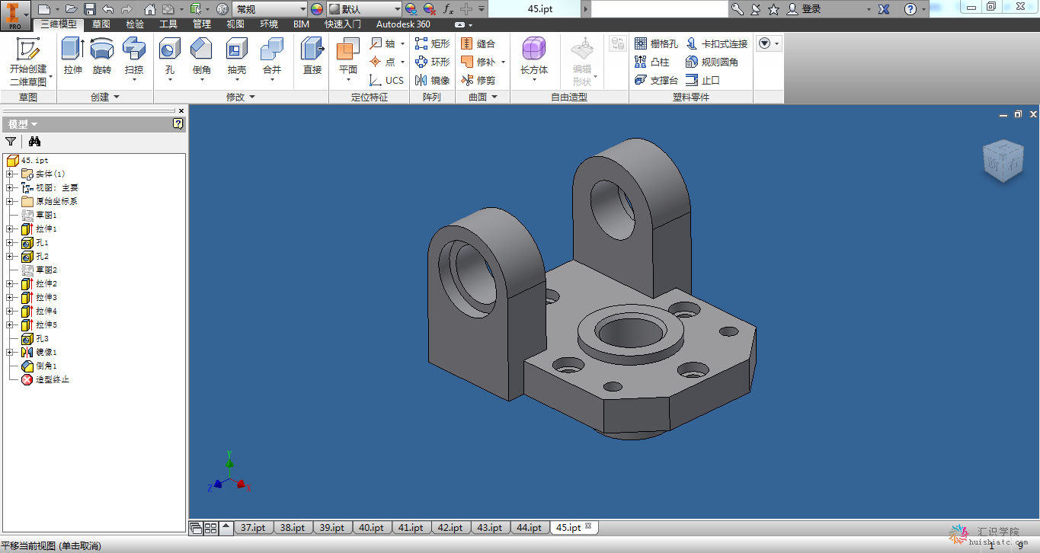Select the work Axis (轴) tool
The height and width of the screenshot is (553, 1040).
coord(383,43)
